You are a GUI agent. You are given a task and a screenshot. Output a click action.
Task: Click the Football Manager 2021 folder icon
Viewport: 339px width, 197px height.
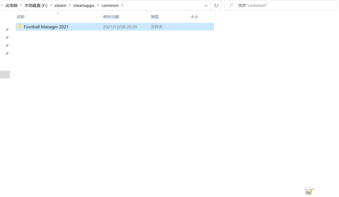(20, 27)
